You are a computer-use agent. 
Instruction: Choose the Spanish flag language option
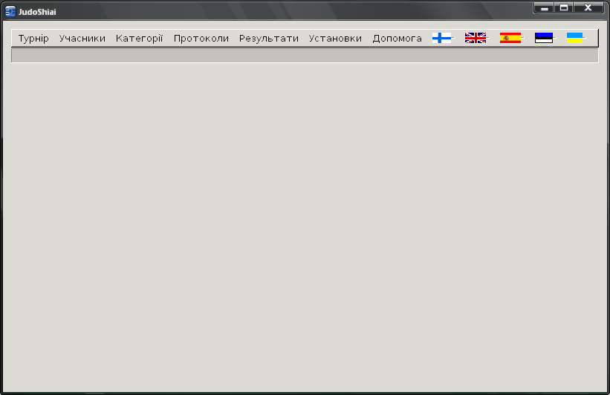[x=510, y=38]
